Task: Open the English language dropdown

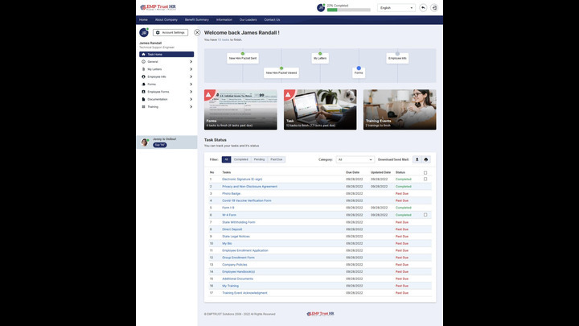Action: 396,7
